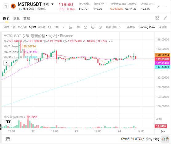The width and height of the screenshot is (171, 144).
Task: Click the red 22.095K volume label
Action: pyautogui.click(x=161, y=127)
